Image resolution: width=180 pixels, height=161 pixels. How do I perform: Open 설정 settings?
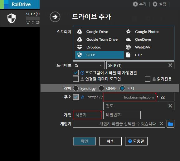tap(159, 4)
